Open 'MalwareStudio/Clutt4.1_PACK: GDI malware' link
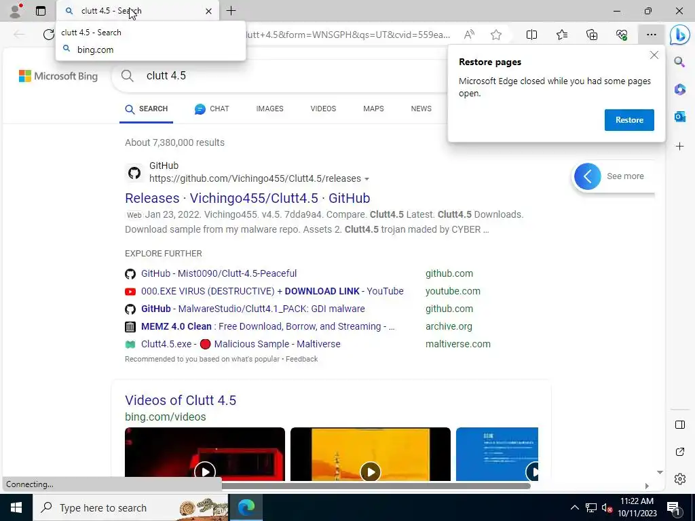695x521 pixels. [252, 309]
